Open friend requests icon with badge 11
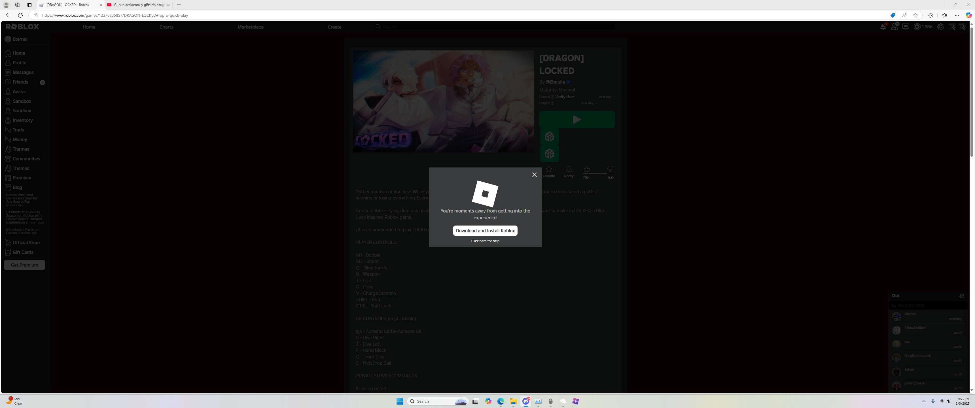The height and width of the screenshot is (408, 975). (x=895, y=27)
